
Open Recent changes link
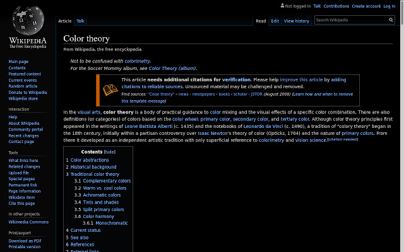coord(24,135)
